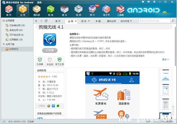Open 可升级应用 (8) list
The height and width of the screenshot is (124, 177).
click(15, 35)
